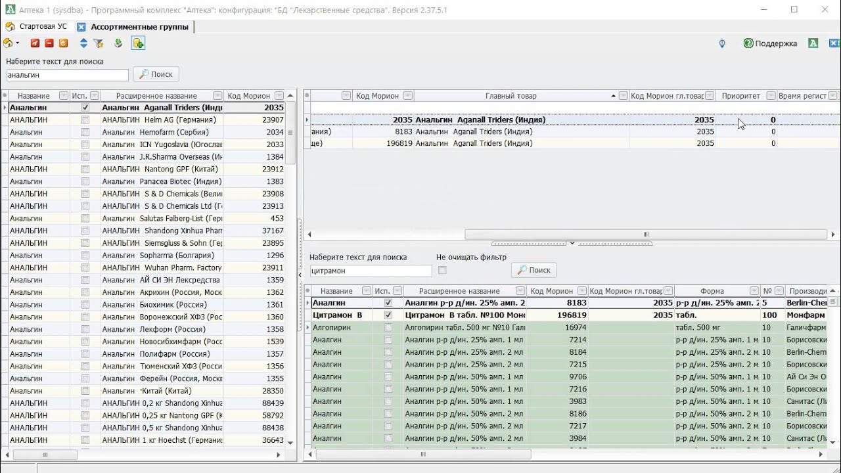Screen dimensions: 841x473
Task: Toggle Исп. checkbox for Анальгин ICN Yugoslavia row
Action: (85, 145)
